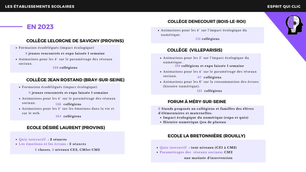Screen dimensions: 306x172
Task: Click the Collège Denecourt (Bois-le-Roi) heading
Action: point(206,21)
